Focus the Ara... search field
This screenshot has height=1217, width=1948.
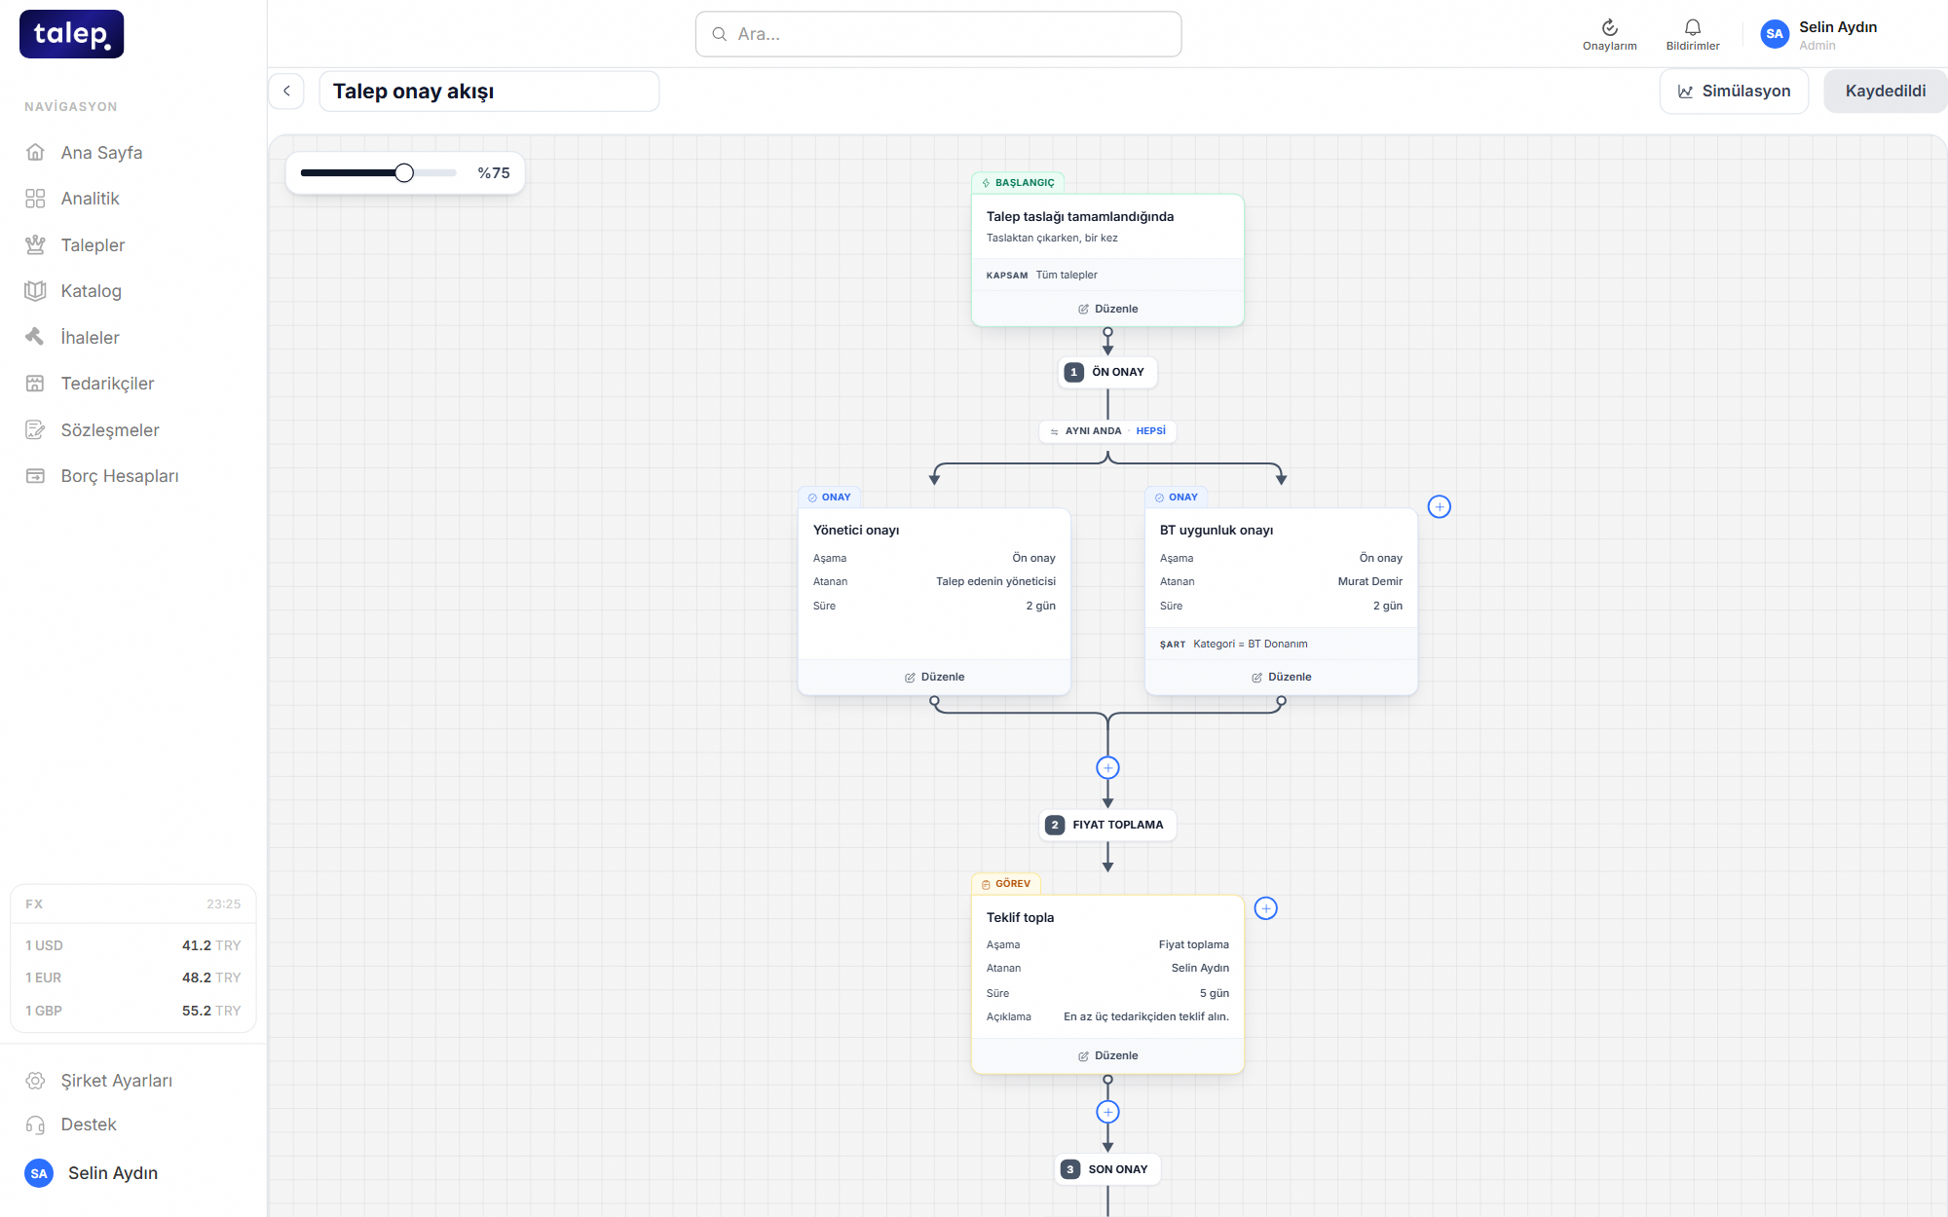click(938, 34)
